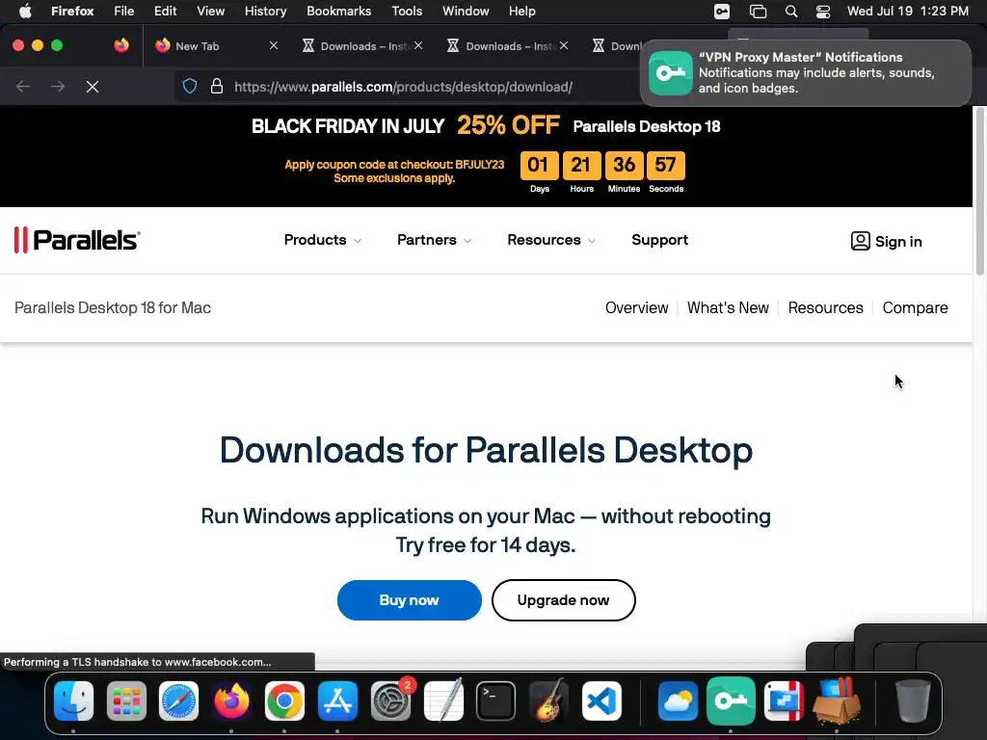This screenshot has width=987, height=740.
Task: Go to the Overview section link
Action: 636,307
